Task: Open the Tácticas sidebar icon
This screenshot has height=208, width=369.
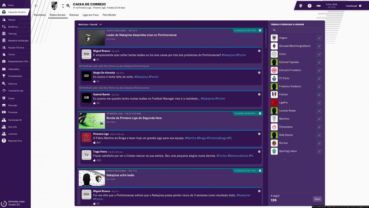Action: [4, 34]
